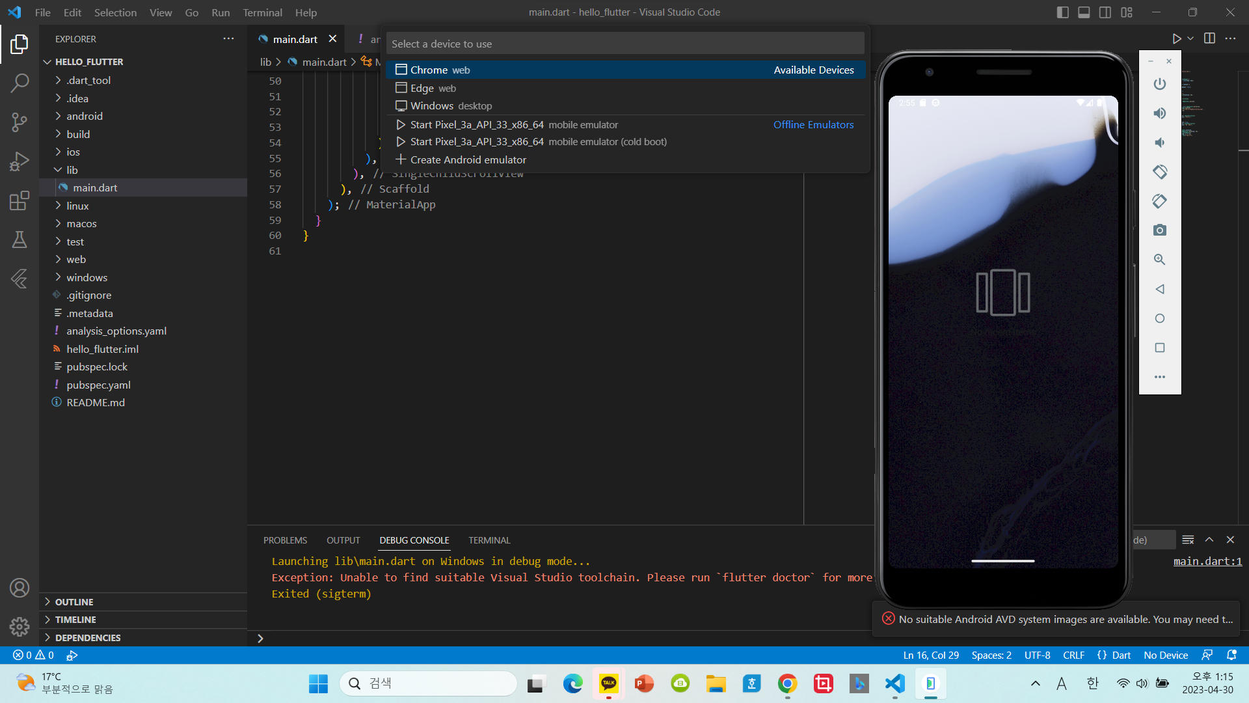Click the Windows taskbar search box

point(428,683)
